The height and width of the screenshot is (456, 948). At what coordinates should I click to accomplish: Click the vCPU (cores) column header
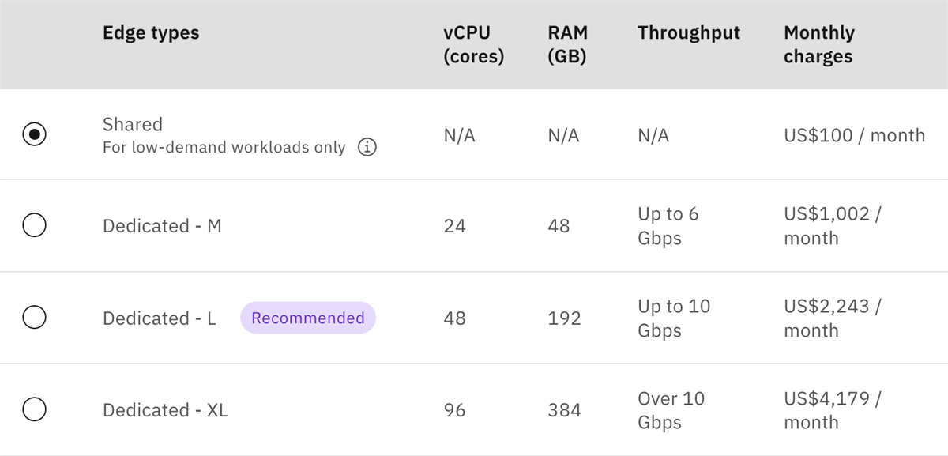[474, 45]
